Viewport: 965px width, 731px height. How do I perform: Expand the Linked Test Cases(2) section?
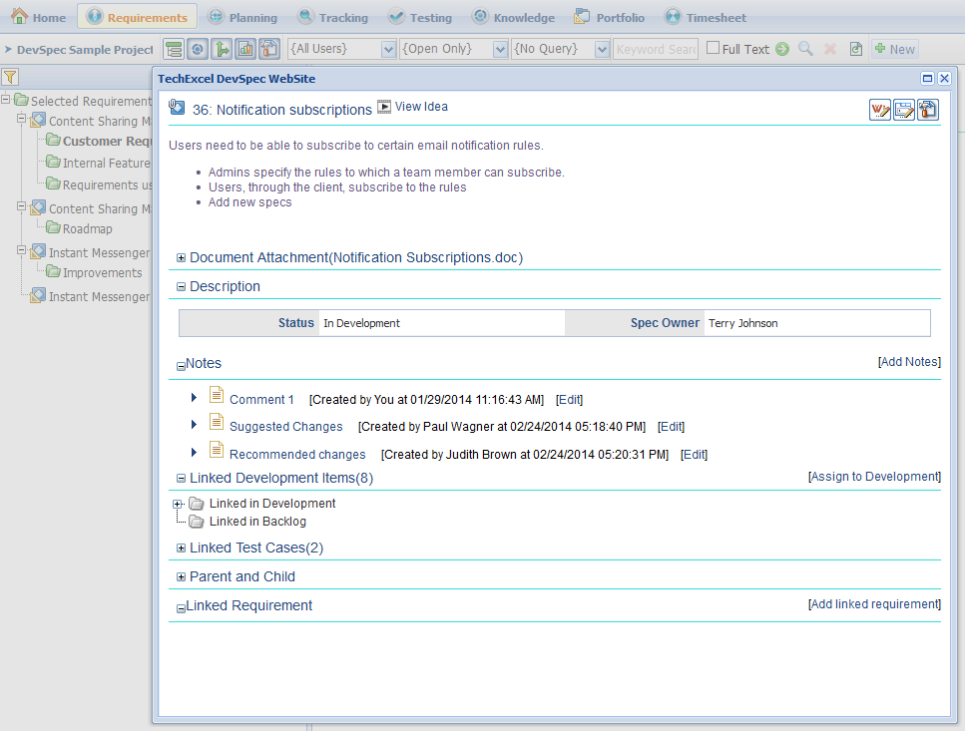[181, 548]
